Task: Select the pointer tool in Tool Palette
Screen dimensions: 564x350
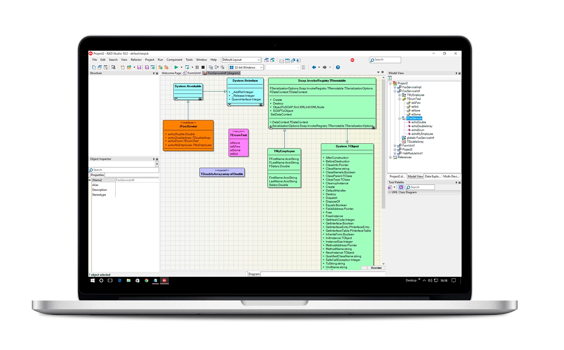Action: [401, 187]
